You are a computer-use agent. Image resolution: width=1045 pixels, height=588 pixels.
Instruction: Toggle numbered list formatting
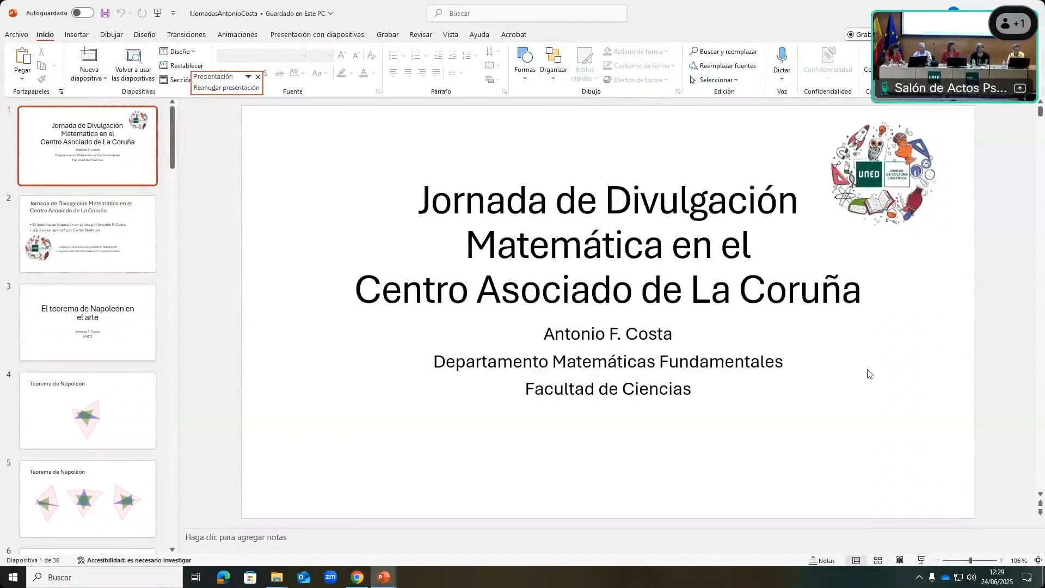click(x=415, y=56)
